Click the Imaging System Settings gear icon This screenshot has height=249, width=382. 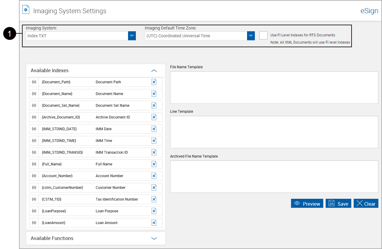pos(26,9)
